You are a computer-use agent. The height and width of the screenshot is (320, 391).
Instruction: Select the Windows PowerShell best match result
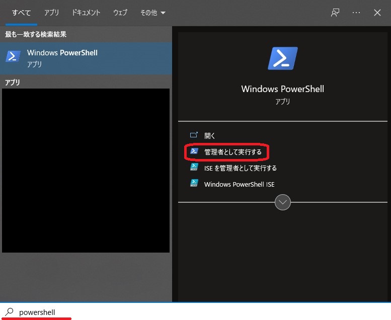tap(86, 58)
